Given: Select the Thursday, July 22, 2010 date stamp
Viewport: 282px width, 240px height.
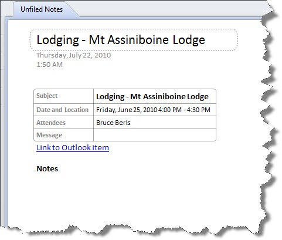Looking at the screenshot, I should click(x=74, y=55).
